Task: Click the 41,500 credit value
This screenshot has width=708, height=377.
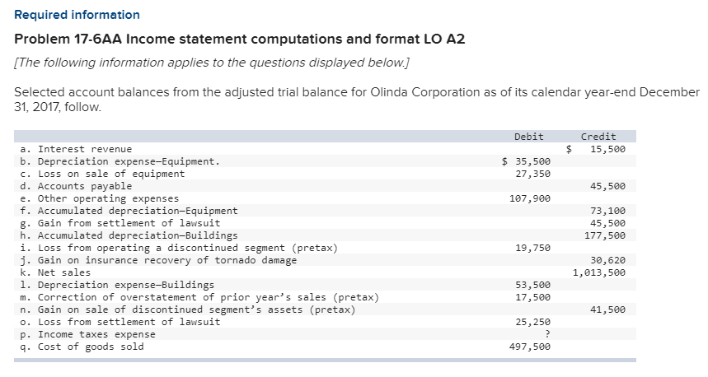Action: click(607, 310)
